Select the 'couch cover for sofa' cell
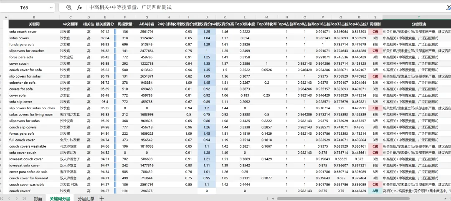This screenshot has height=201, width=451. click(x=34, y=70)
